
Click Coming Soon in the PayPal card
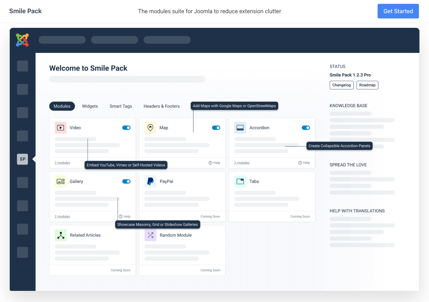pos(210,216)
